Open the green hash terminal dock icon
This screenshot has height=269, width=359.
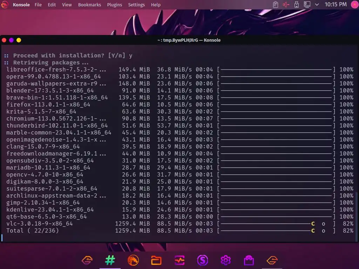click(x=110, y=260)
